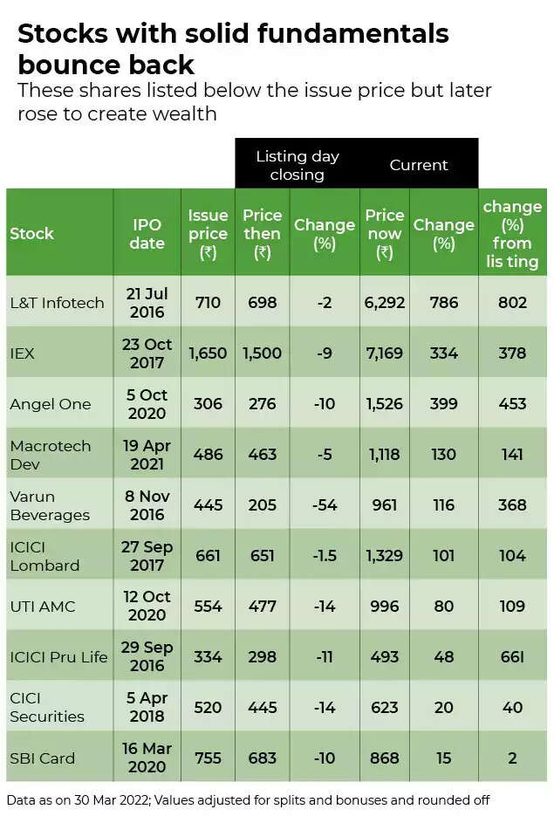Image resolution: width=554 pixels, height=823 pixels.
Task: Select UTI AMC issue price 554
Action: 208,607
